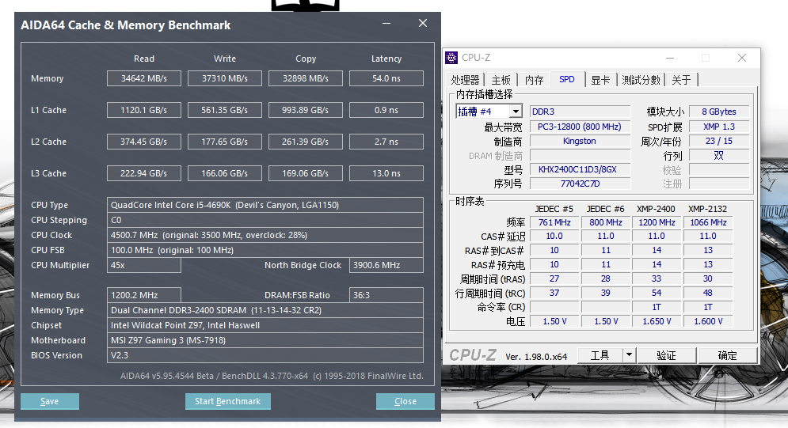
Task: Click the 验证 button in CPU-Z
Action: (666, 355)
